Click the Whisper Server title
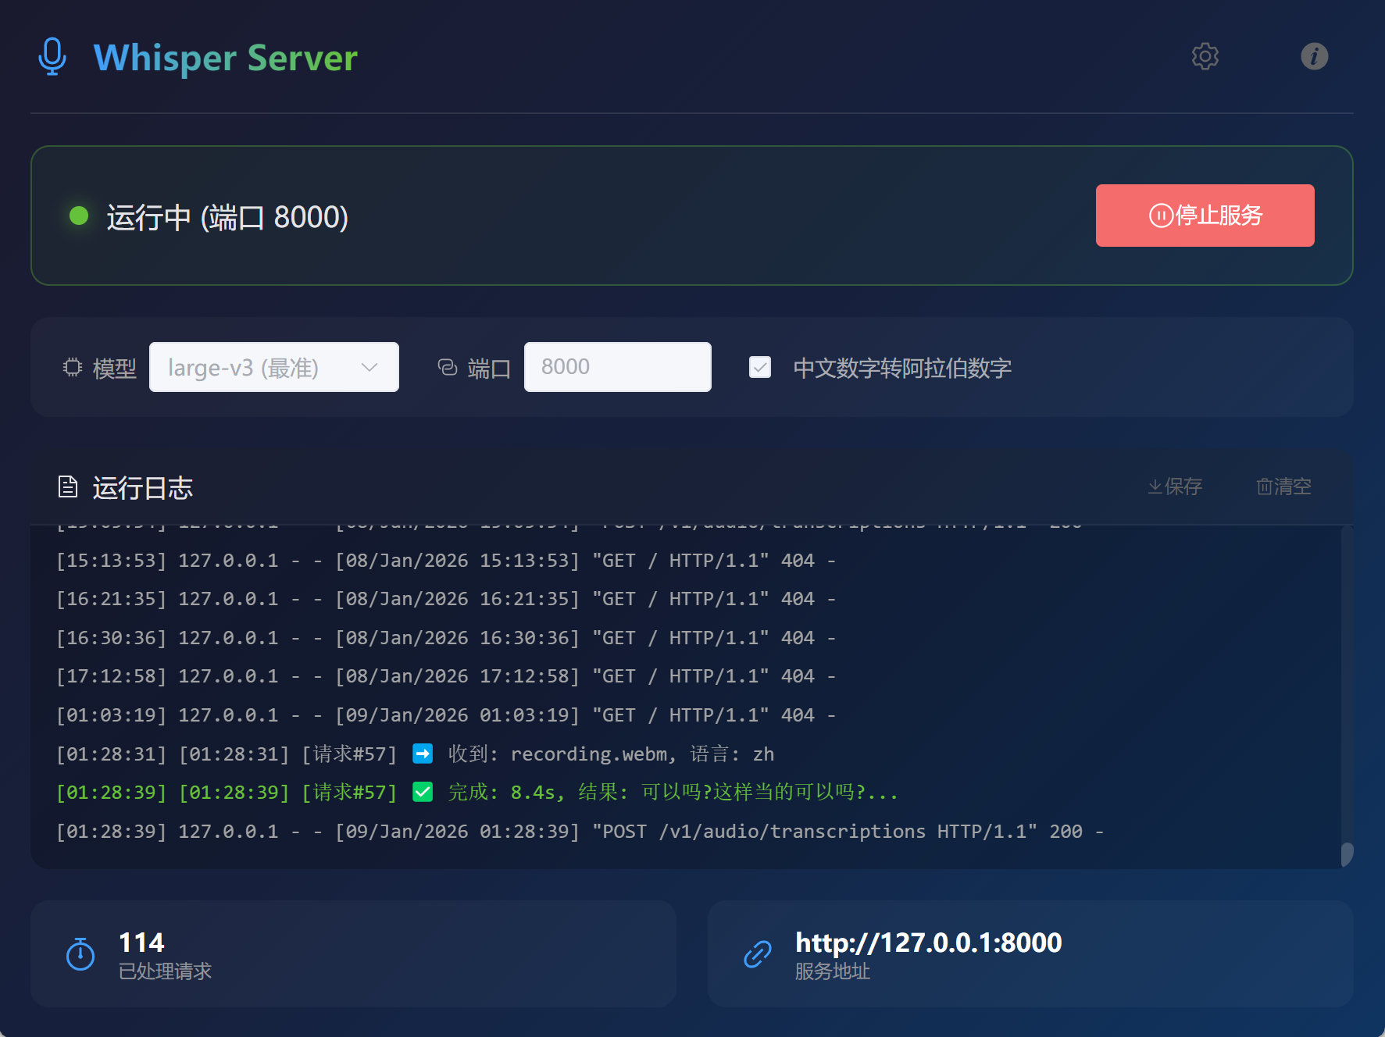Viewport: 1385px width, 1037px height. coord(225,58)
